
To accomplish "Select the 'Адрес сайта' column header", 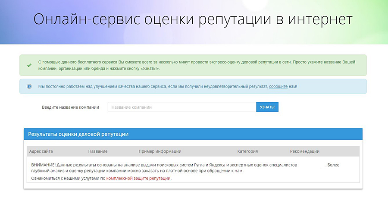I will click(x=41, y=151).
